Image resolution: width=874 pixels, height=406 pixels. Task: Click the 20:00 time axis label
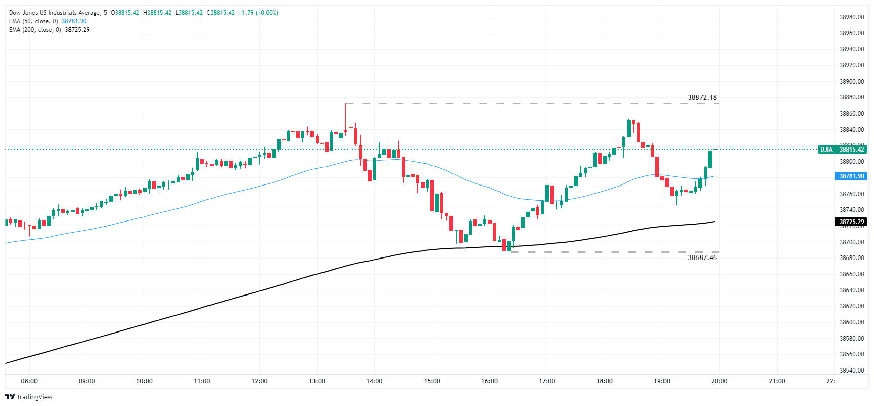[x=719, y=381]
